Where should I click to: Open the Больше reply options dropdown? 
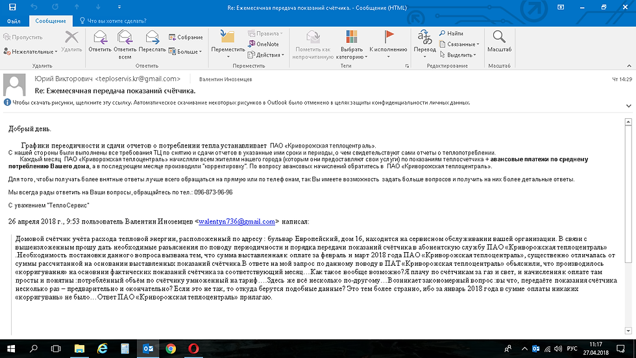(185, 51)
